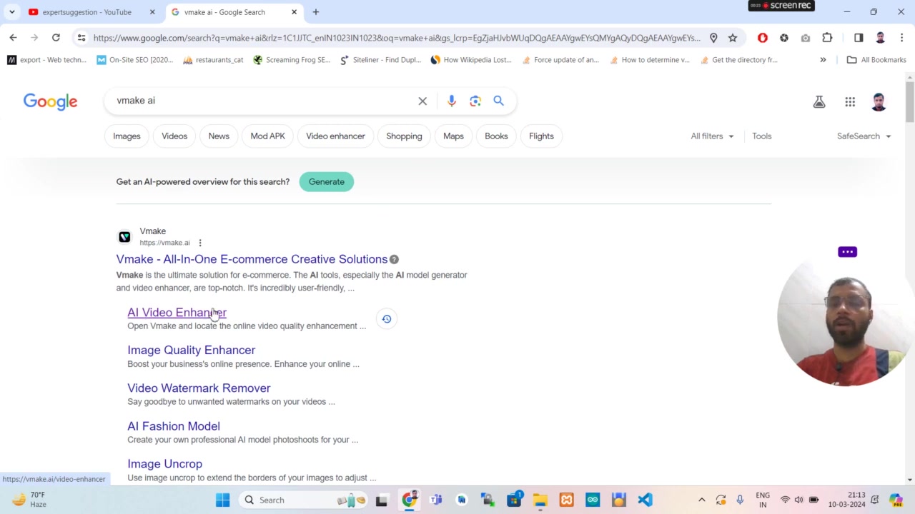The height and width of the screenshot is (514, 915).
Task: Open the weather widget showing 70°F Haze
Action: [29, 500]
